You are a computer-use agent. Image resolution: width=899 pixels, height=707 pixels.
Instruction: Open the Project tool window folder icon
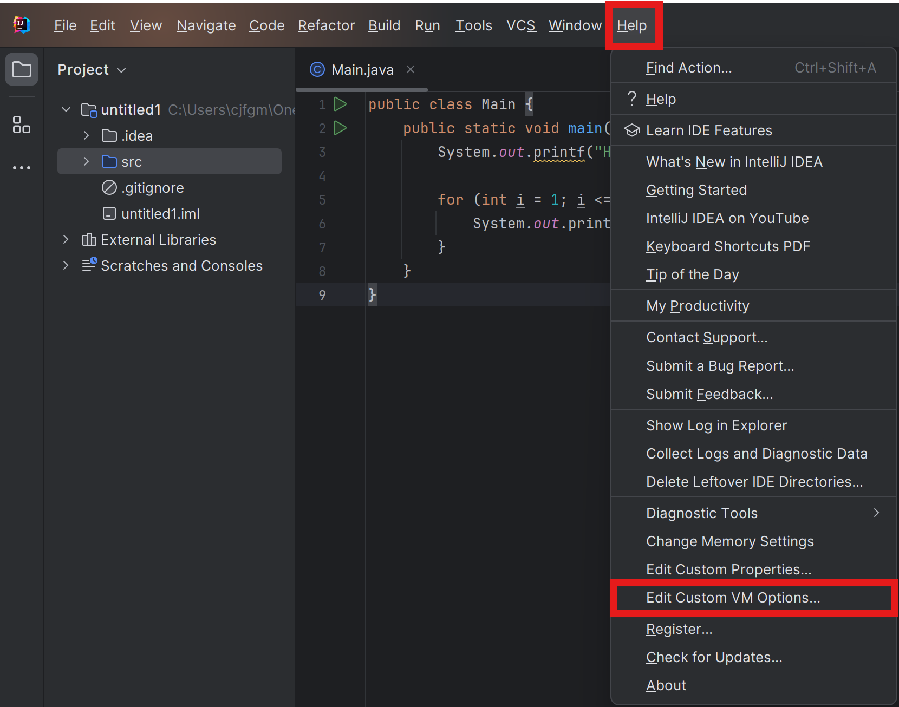click(22, 69)
